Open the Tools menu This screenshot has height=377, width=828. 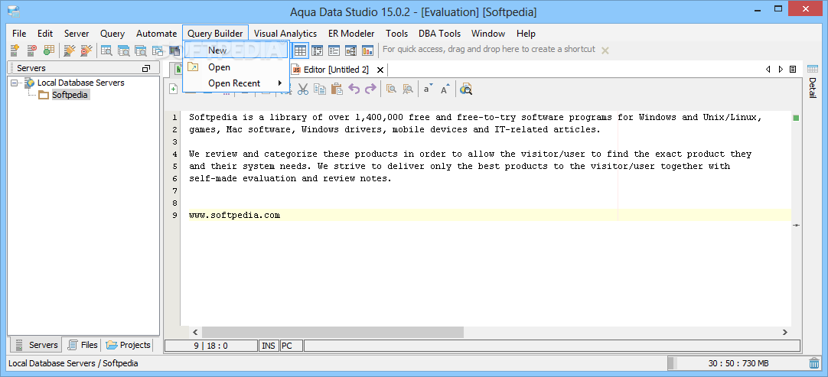coord(396,34)
